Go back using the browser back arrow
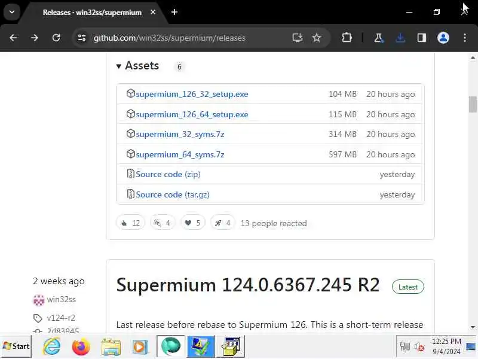The height and width of the screenshot is (359, 478). click(13, 38)
